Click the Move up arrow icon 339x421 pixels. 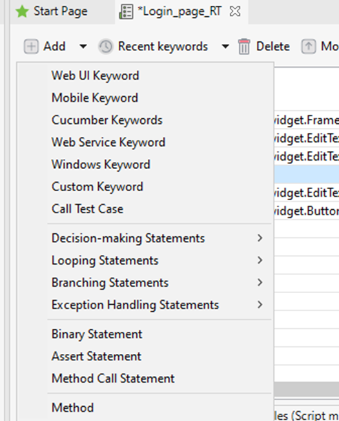(x=309, y=46)
